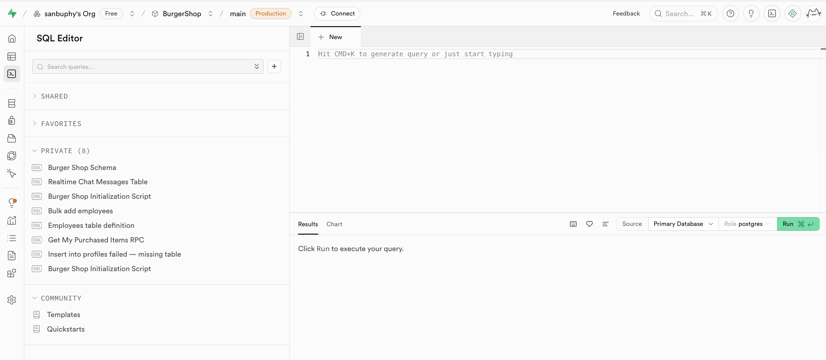Screen dimensions: 826x360
Task: Click the prettify SQL format icon
Action: pyautogui.click(x=605, y=224)
